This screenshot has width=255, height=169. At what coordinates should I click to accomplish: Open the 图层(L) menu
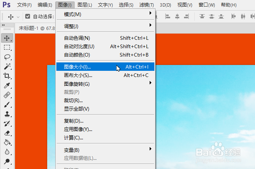[85, 5]
